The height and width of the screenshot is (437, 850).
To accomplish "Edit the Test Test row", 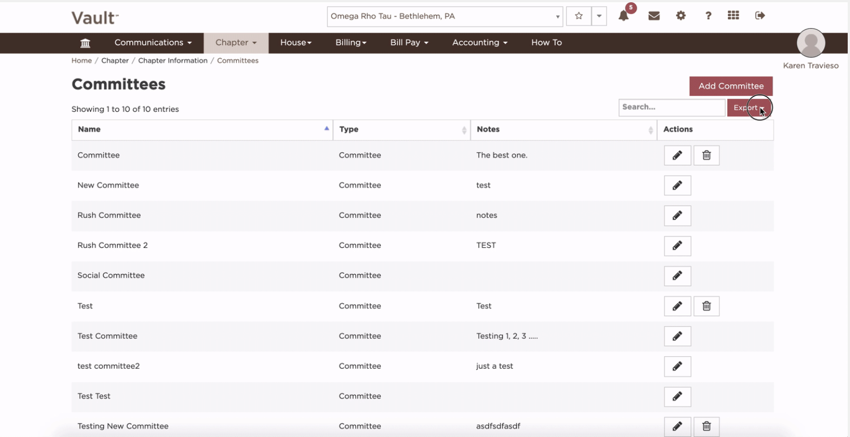I will pyautogui.click(x=678, y=396).
